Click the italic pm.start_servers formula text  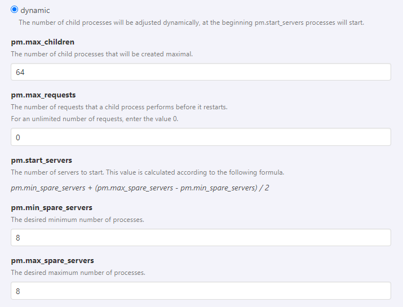click(140, 187)
